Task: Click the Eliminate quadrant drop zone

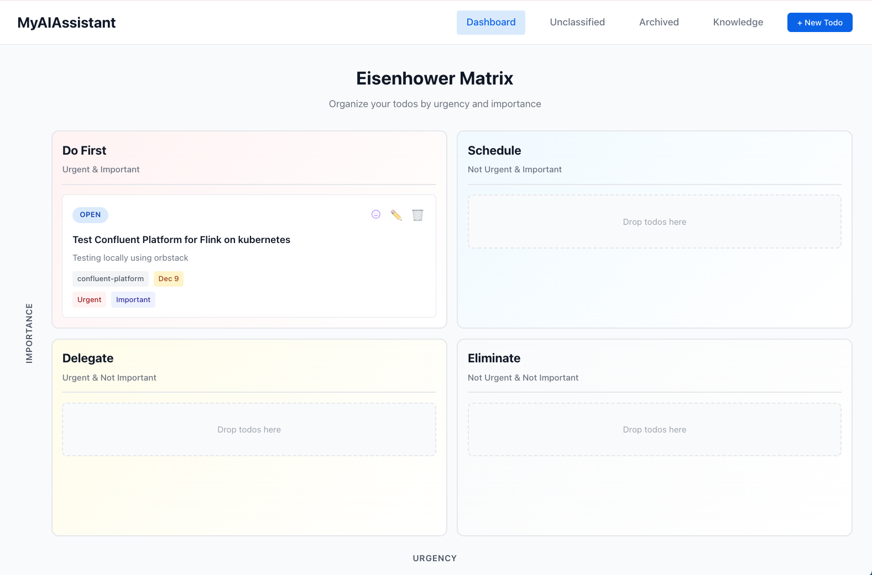Action: [654, 430]
